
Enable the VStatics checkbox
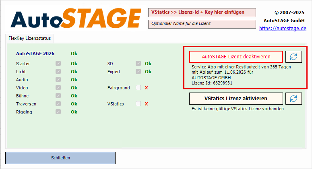coord(138,103)
